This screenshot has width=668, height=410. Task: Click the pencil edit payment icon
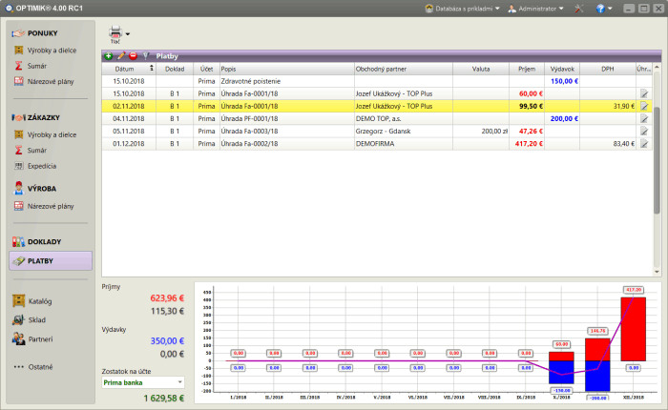pyautogui.click(x=121, y=55)
